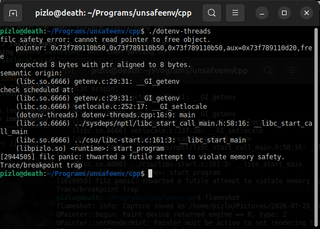This screenshot has width=320, height=229.
Task: Click the cursor at the last prompt
Action: pos(150,174)
